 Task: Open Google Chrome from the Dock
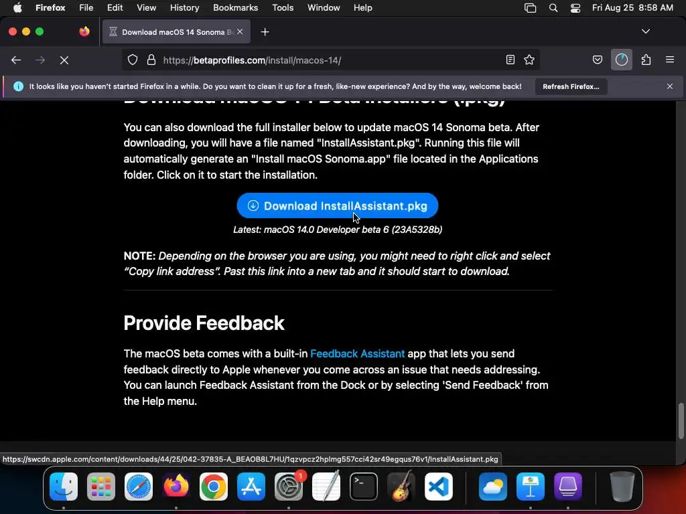coord(214,487)
